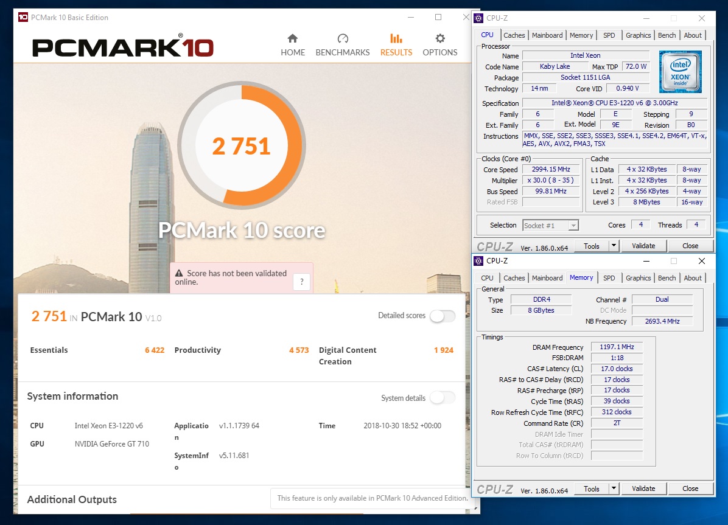Image resolution: width=728 pixels, height=525 pixels.
Task: Switch to Caches tab in top CPU-Z
Action: (x=514, y=35)
